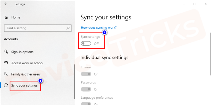Select Family & other users
Image resolution: width=211 pixels, height=105 pixels.
(26, 74)
